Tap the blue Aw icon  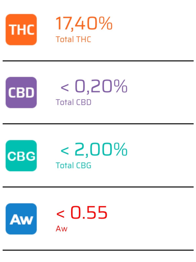tap(21, 219)
